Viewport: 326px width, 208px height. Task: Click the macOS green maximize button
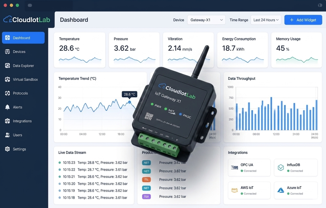point(17,5)
